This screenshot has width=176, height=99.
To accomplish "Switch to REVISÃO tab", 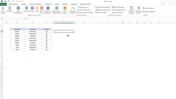I will [x=65, y=4].
